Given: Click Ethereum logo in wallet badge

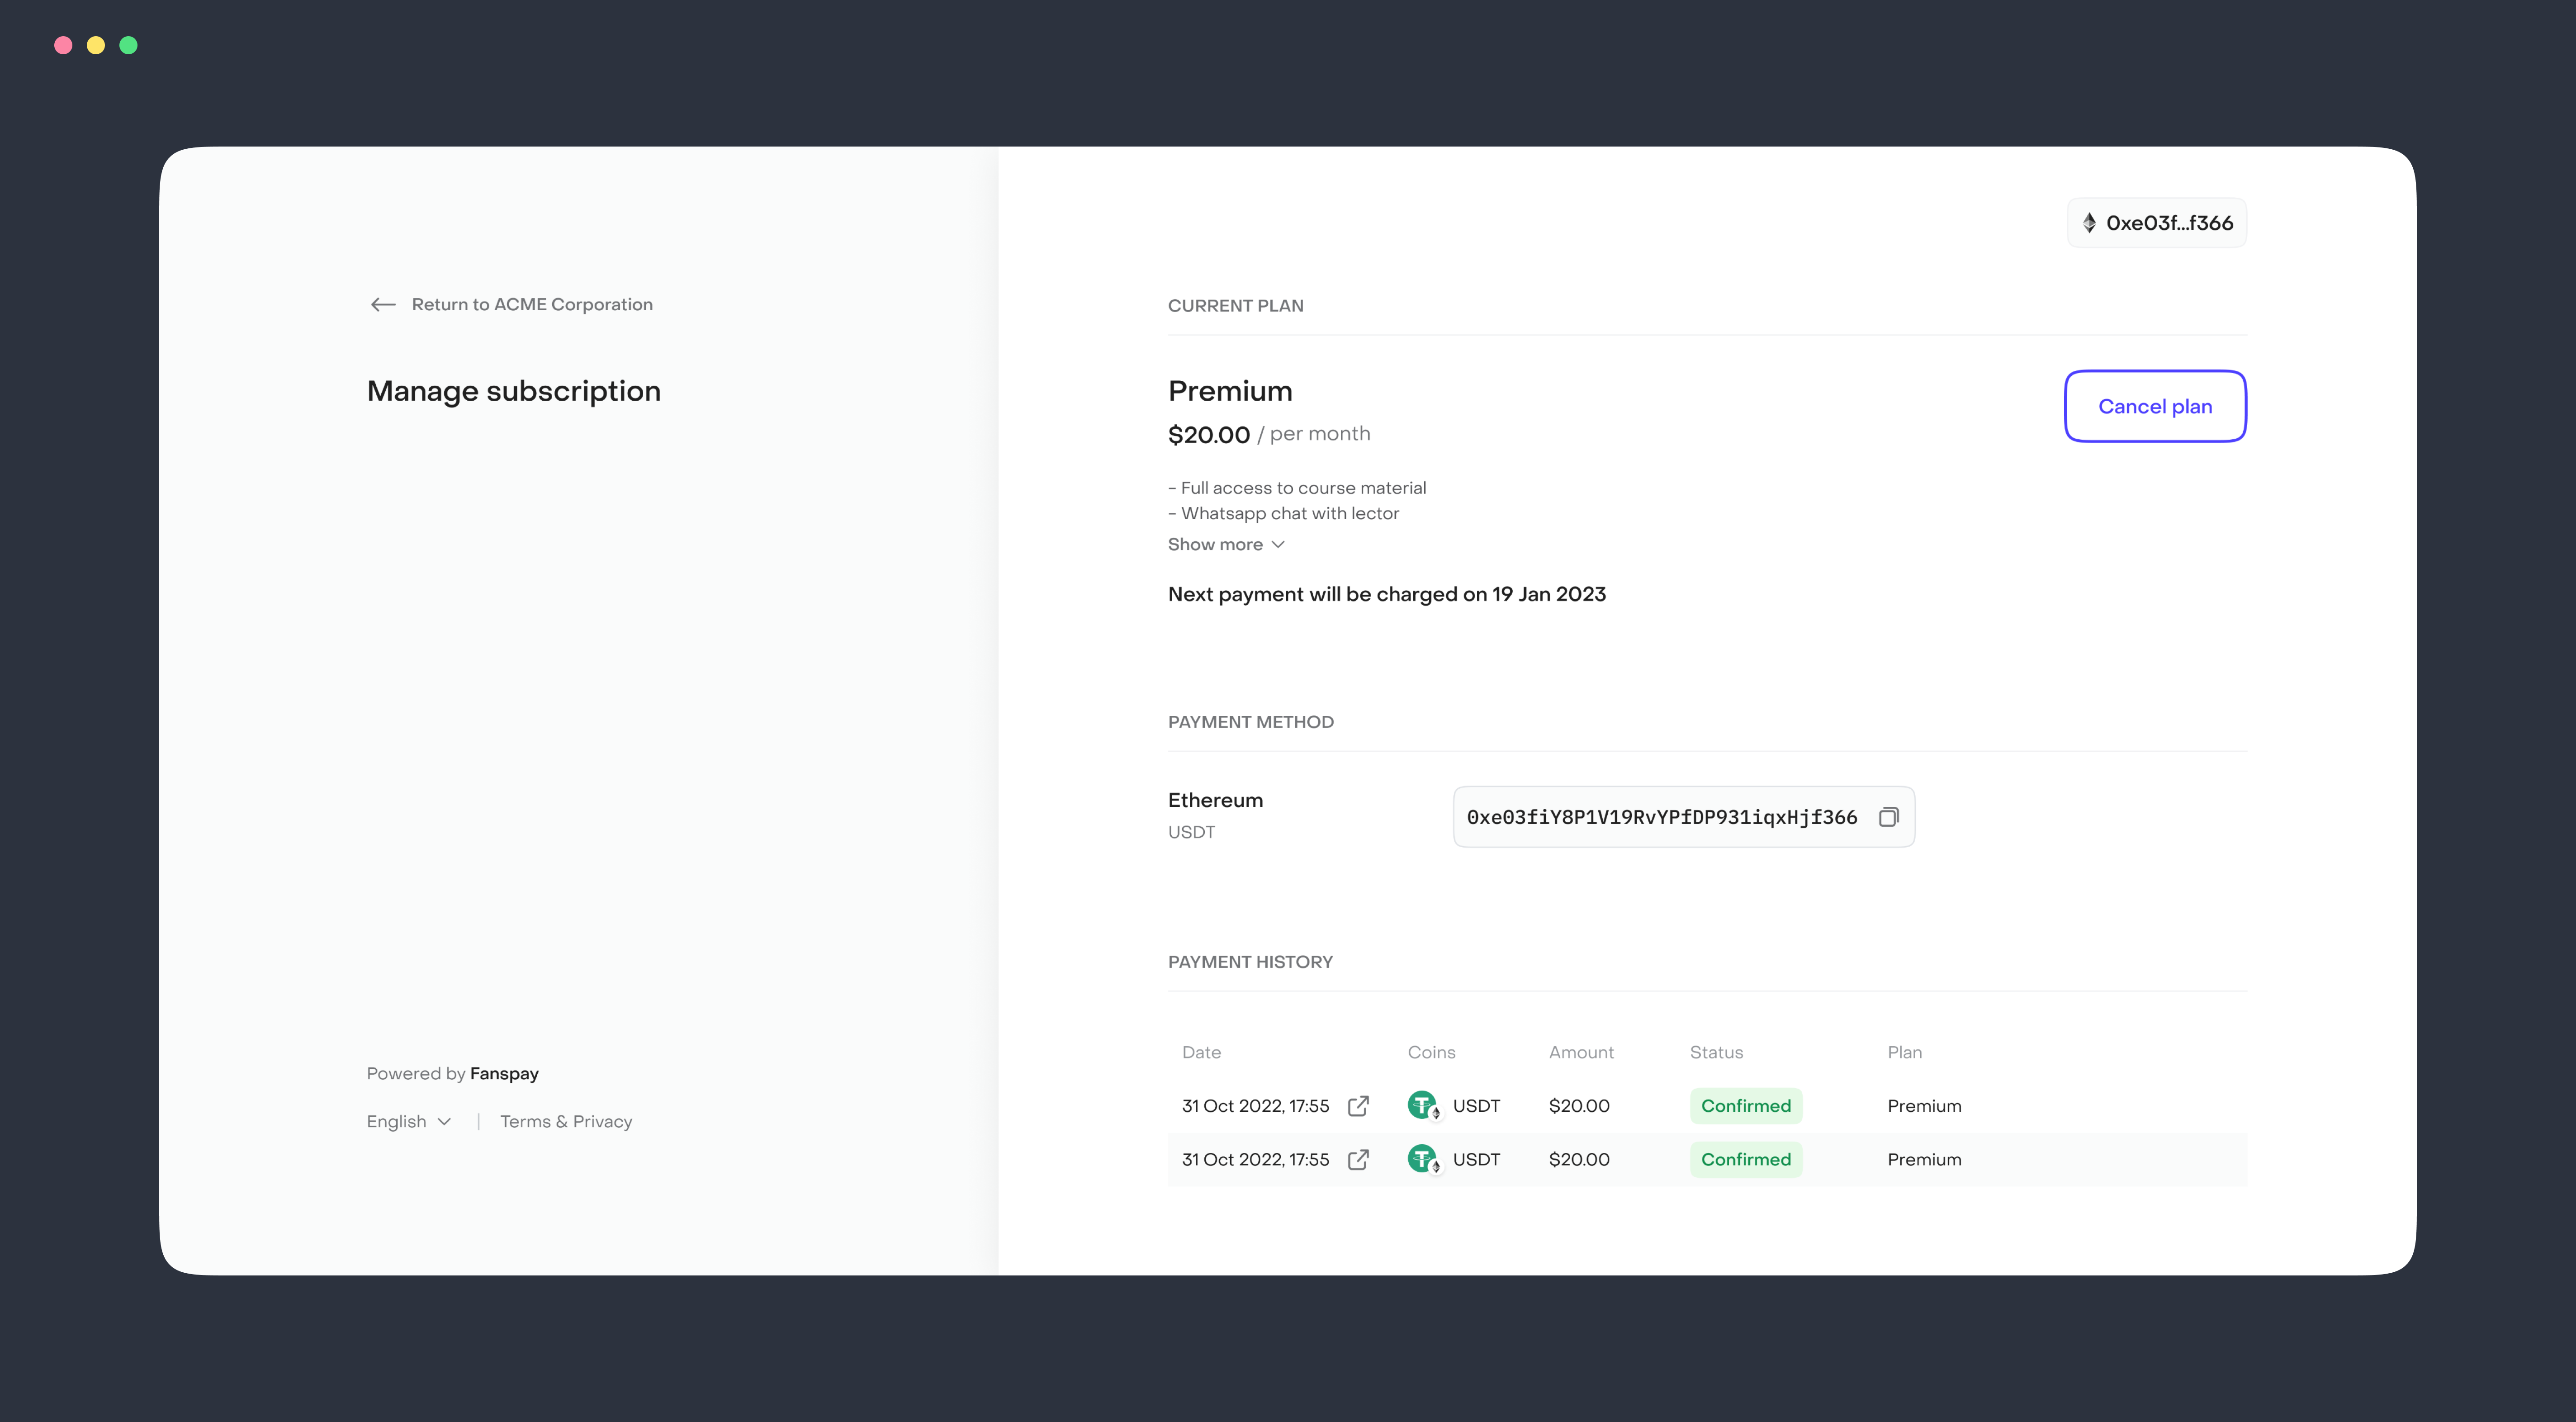Looking at the screenshot, I should pos(2089,223).
